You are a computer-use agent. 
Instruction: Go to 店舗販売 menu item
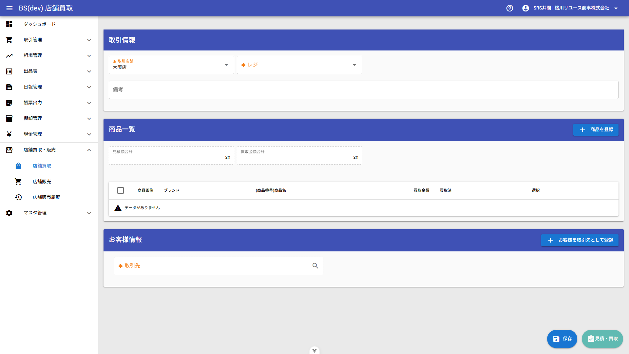pos(49,182)
